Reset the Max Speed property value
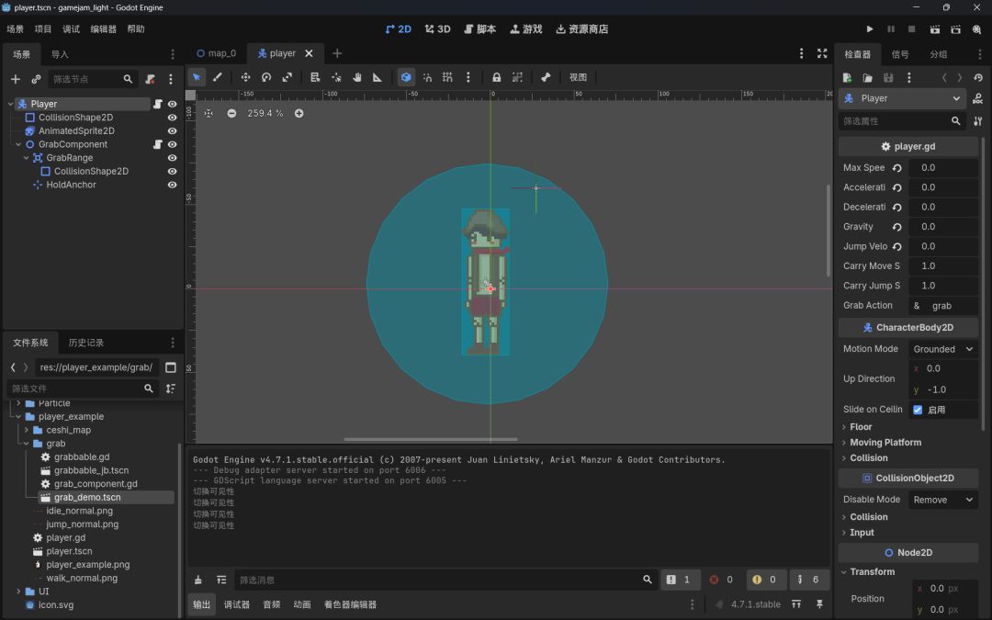The image size is (992, 620). pyautogui.click(x=897, y=168)
